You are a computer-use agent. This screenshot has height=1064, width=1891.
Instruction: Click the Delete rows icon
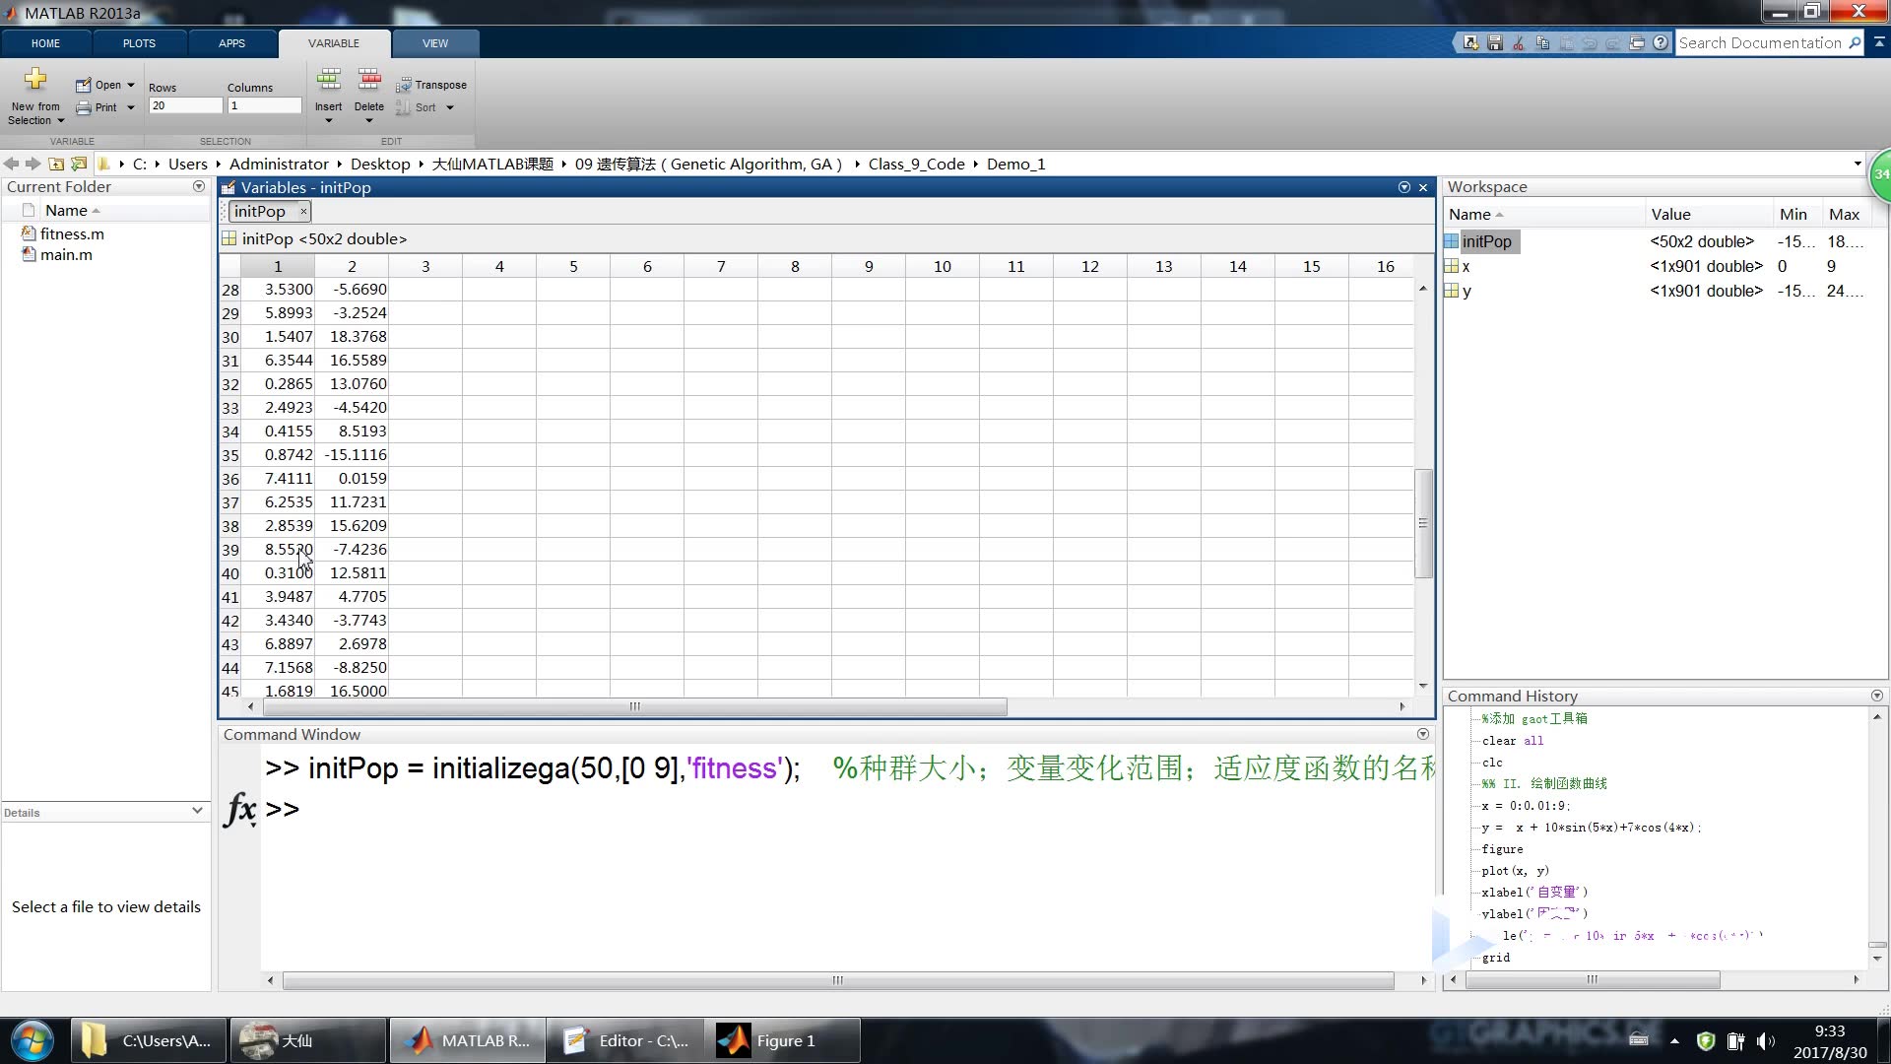tap(369, 79)
